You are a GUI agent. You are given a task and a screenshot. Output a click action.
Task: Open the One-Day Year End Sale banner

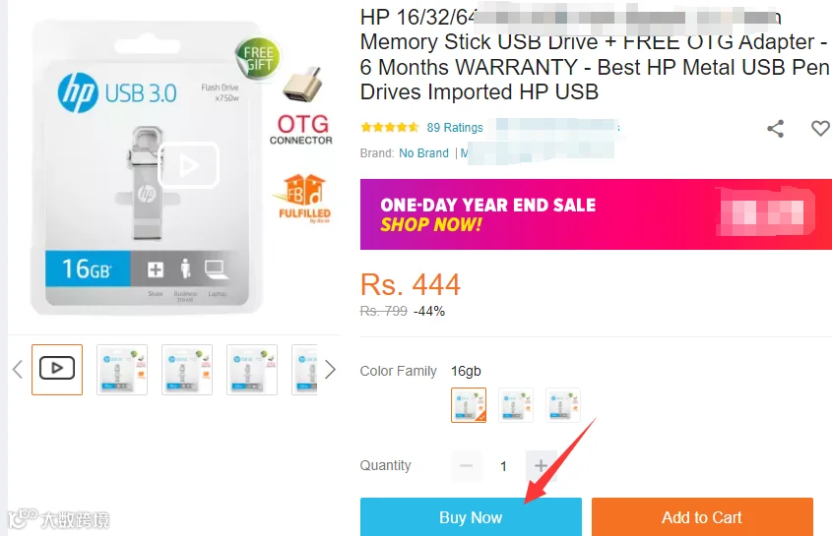[x=596, y=214]
